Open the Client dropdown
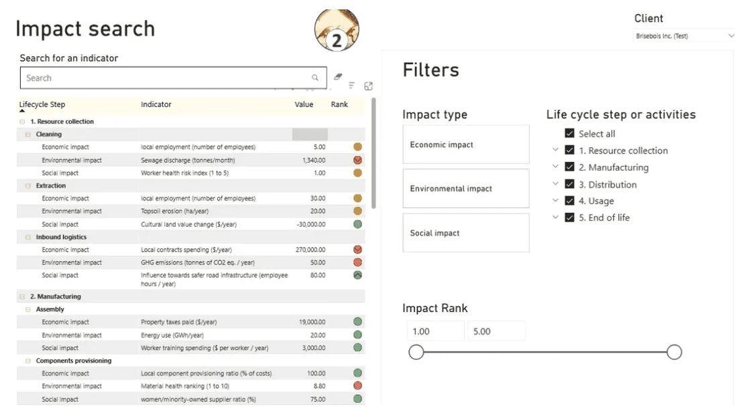The width and height of the screenshot is (751, 415). (x=684, y=36)
